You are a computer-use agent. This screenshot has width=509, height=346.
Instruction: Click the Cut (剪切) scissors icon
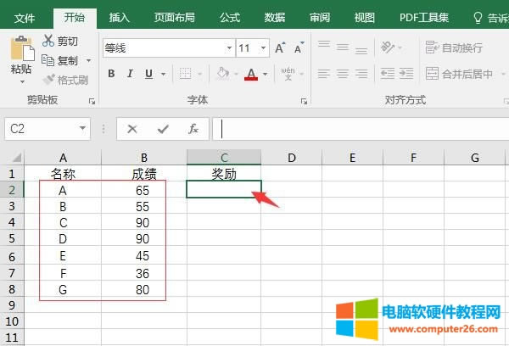tap(48, 41)
